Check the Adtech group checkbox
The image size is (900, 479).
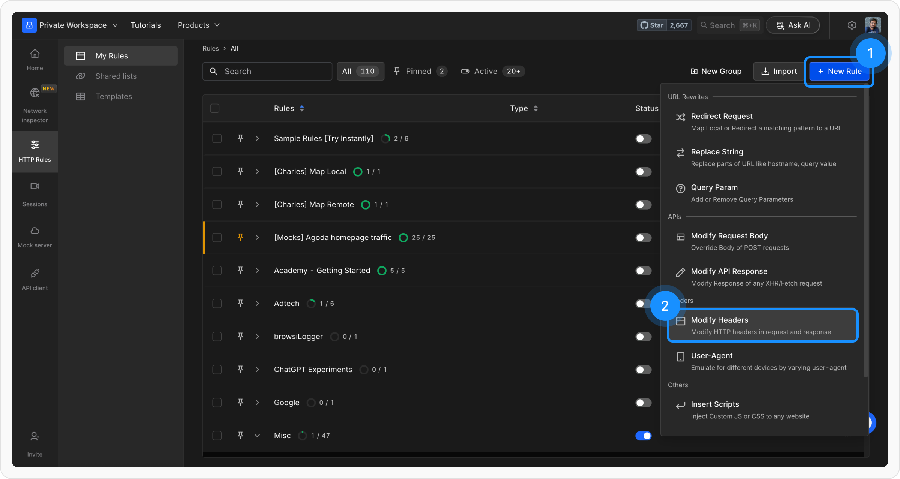click(217, 303)
